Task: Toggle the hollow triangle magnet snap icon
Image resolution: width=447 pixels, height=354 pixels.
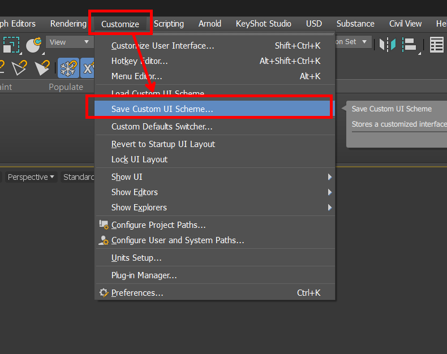Action: click(x=19, y=68)
